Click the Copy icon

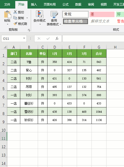15,18
